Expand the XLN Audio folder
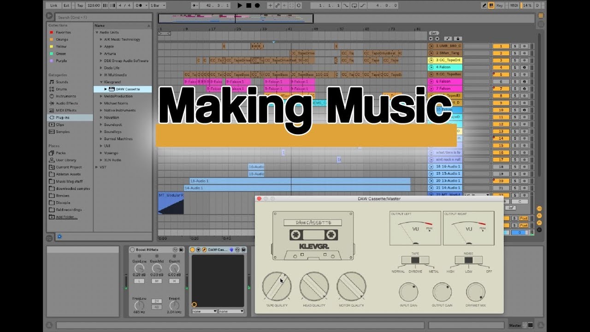This screenshot has height=332, width=590. click(101, 160)
